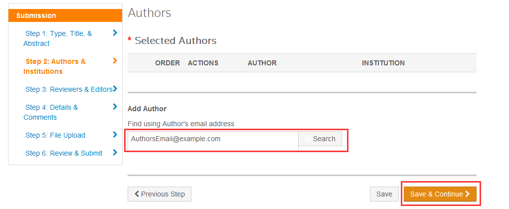Focus the author's email address field
The image size is (509, 209).
213,139
